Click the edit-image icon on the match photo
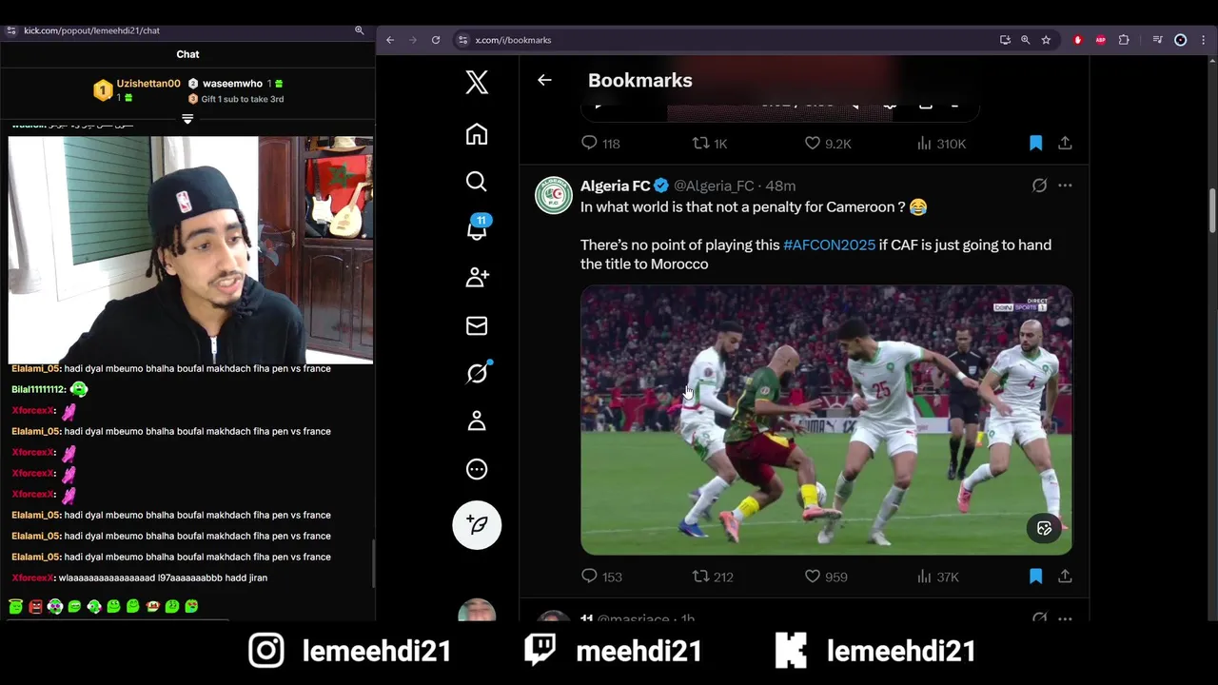Image resolution: width=1218 pixels, height=685 pixels. 1044,528
